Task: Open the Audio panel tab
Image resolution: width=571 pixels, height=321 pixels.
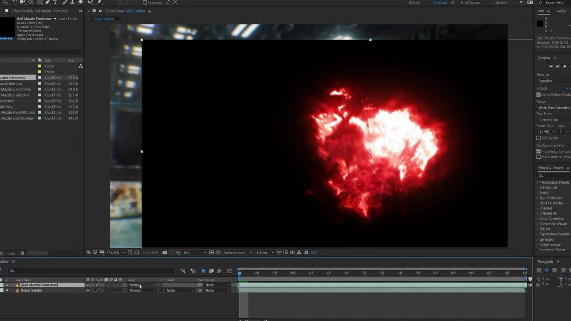Action: point(561,11)
